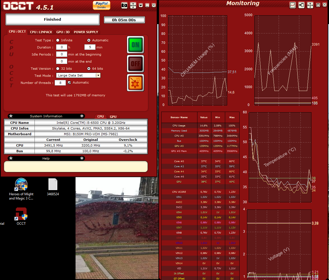Click the PayPal Donate button
The height and width of the screenshot is (280, 329).
(101, 5)
